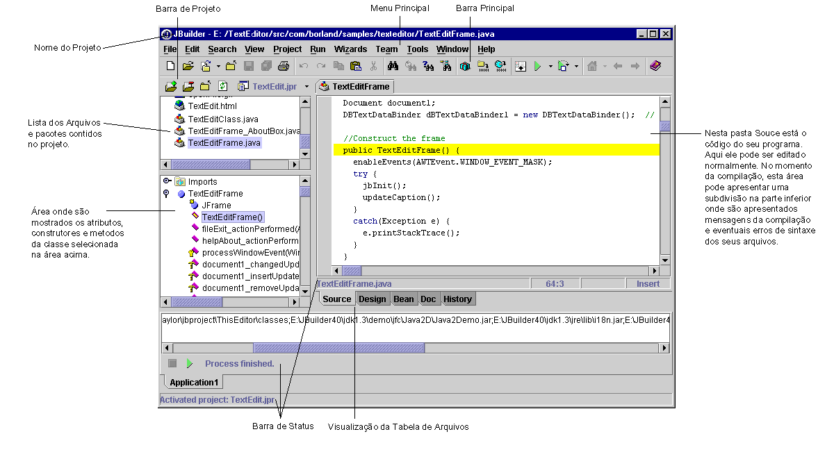The width and height of the screenshot is (834, 450).
Task: Click the Undo arrow icon
Action: click(x=304, y=67)
